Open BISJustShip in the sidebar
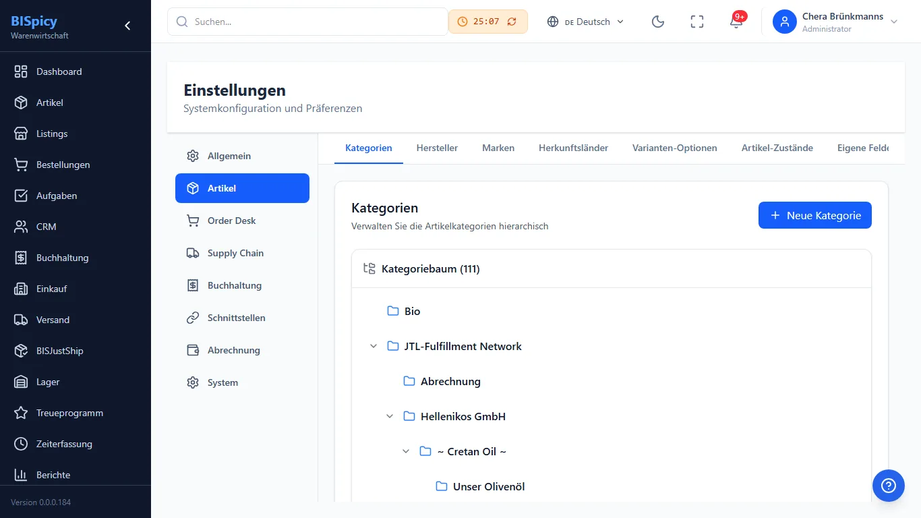 pyautogui.click(x=76, y=351)
